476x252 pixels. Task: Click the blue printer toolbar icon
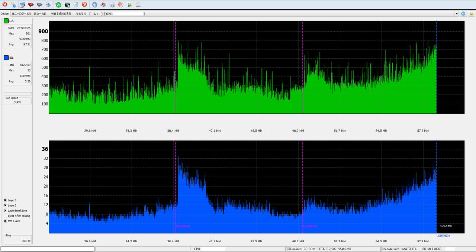click(x=48, y=4)
